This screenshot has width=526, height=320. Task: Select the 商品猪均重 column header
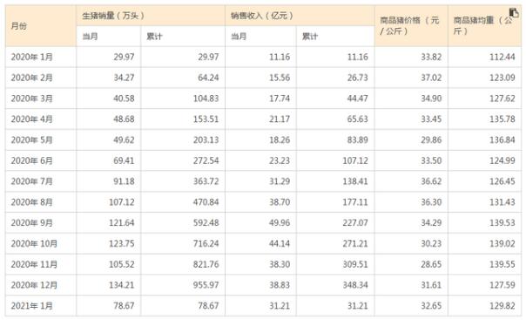pyautogui.click(x=482, y=25)
